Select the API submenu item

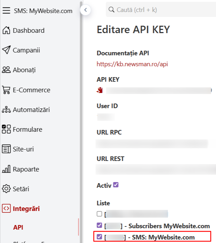pos(18,228)
